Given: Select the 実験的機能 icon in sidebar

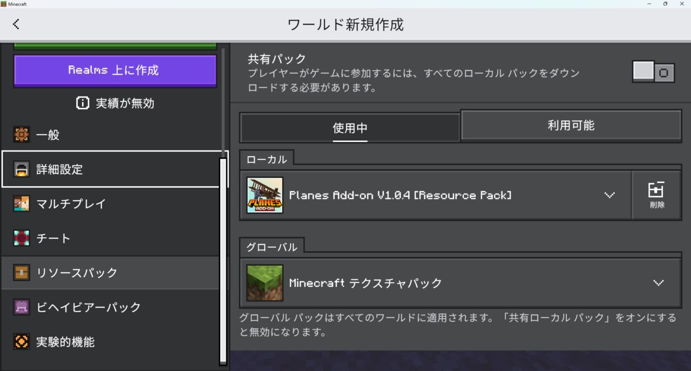Looking at the screenshot, I should coord(21,341).
